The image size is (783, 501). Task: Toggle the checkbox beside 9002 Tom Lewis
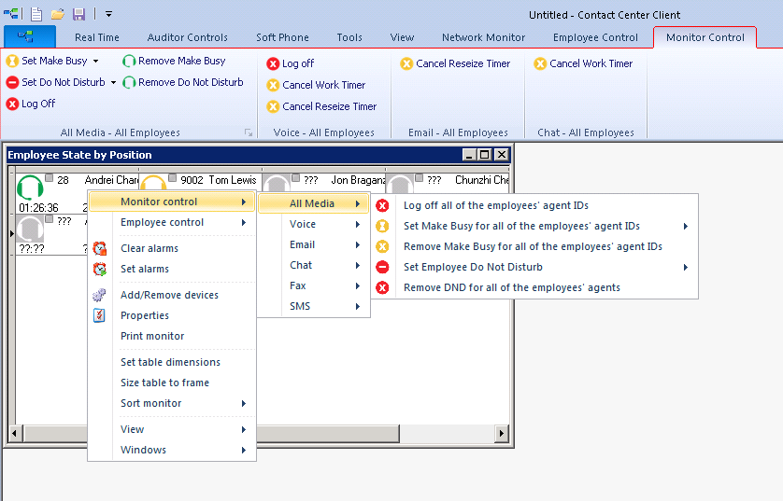click(x=173, y=178)
